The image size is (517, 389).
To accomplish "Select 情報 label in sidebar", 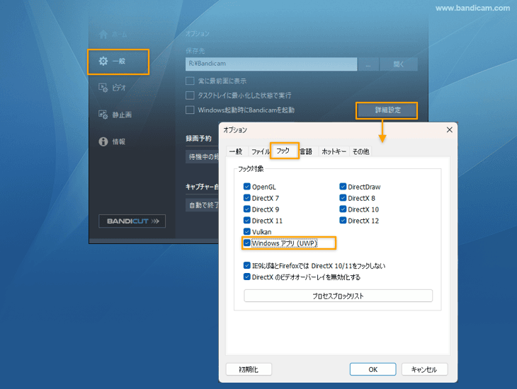I will 119,141.
